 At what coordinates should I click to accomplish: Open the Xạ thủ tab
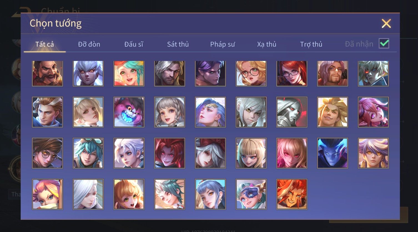(x=267, y=44)
